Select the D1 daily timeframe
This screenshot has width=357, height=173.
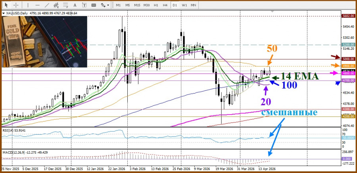click(175, 5)
